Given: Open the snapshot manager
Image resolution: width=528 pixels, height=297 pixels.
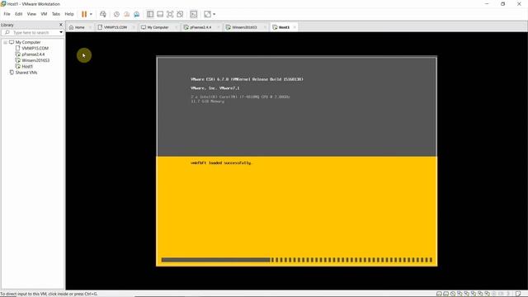Looking at the screenshot, I should (137, 14).
